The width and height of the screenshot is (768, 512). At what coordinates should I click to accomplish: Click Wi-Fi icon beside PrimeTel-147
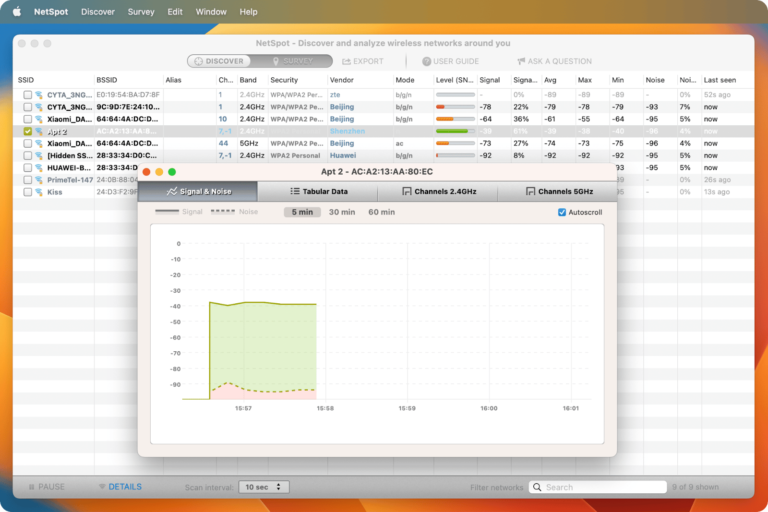(39, 180)
